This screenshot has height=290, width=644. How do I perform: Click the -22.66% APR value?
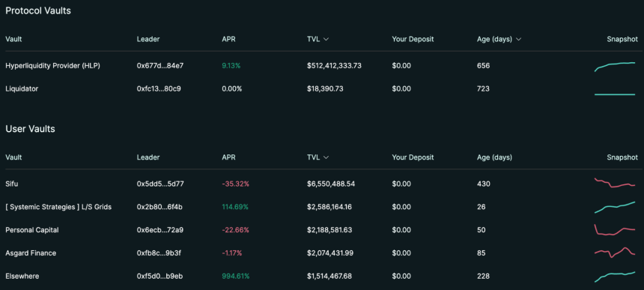236,230
